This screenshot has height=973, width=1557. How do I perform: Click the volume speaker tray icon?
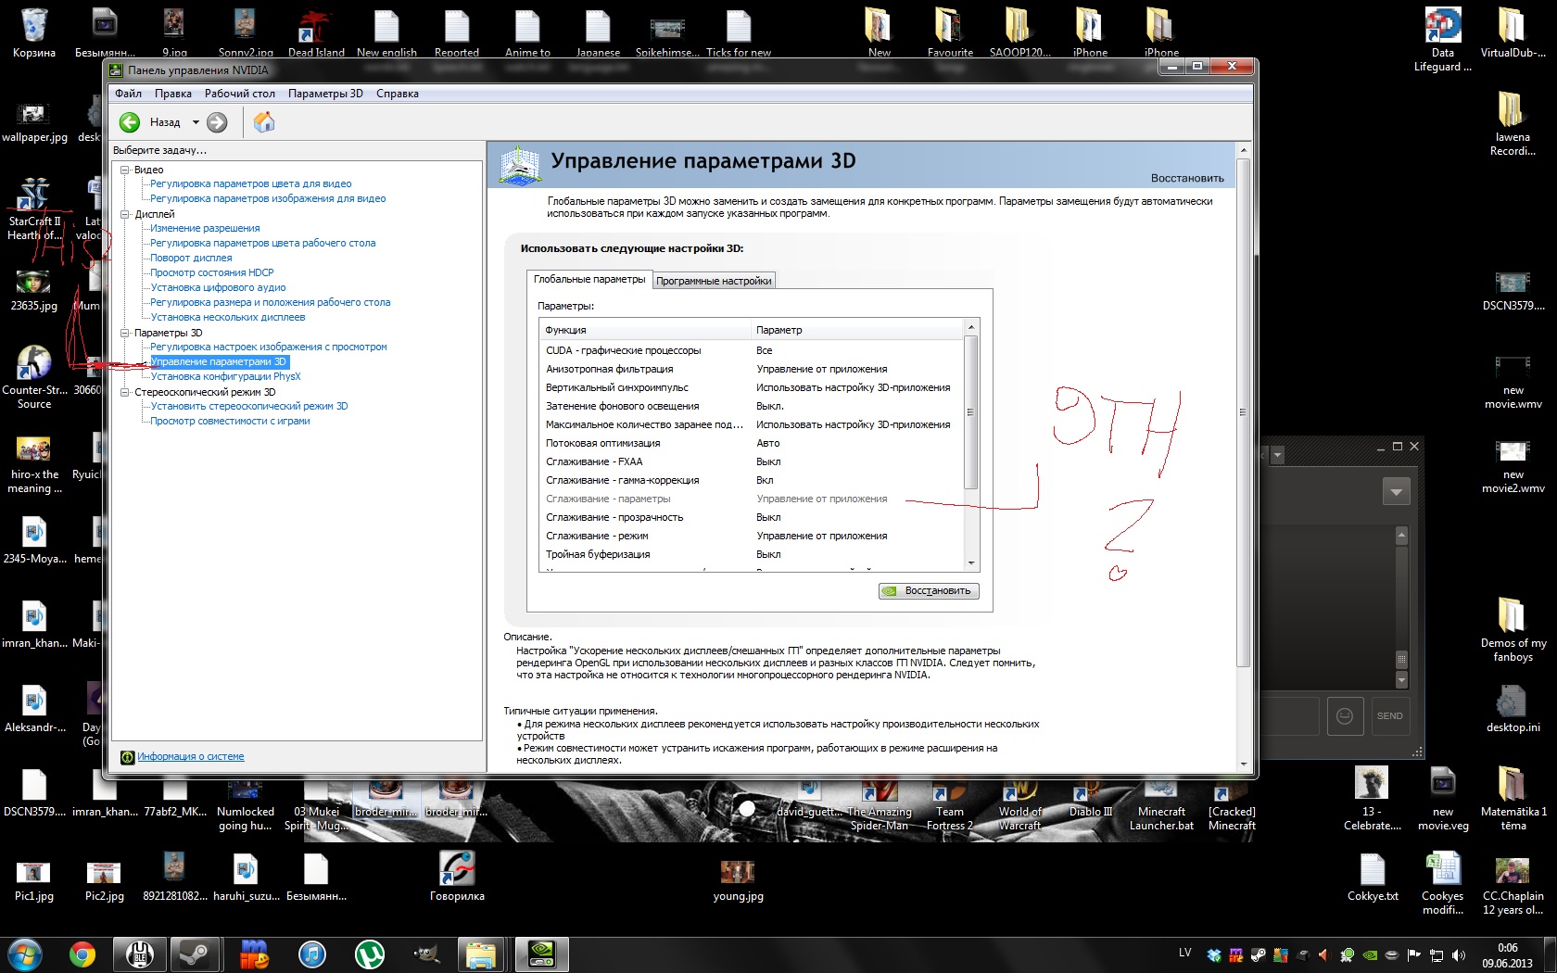(x=1459, y=954)
